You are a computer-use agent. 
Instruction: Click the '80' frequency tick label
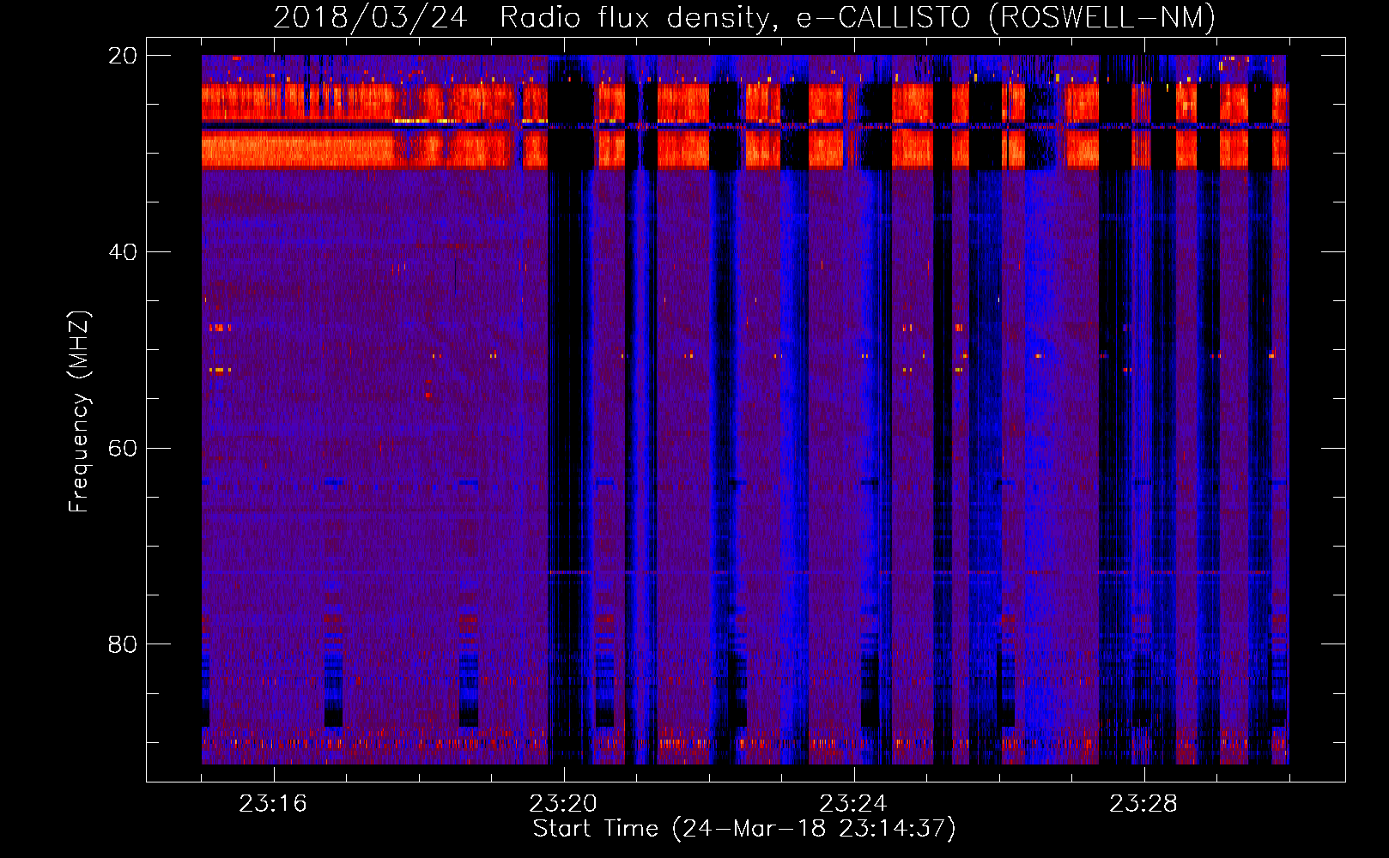[123, 644]
